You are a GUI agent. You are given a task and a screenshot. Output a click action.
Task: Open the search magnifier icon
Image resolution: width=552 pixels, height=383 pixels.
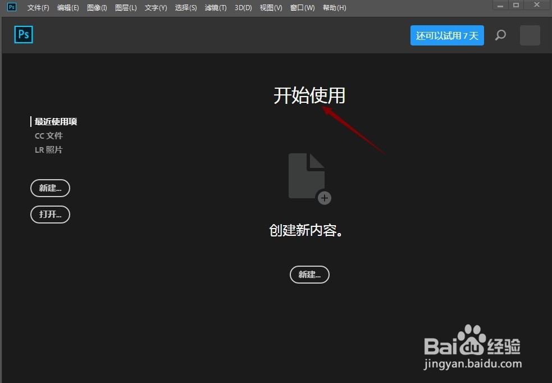(x=500, y=35)
